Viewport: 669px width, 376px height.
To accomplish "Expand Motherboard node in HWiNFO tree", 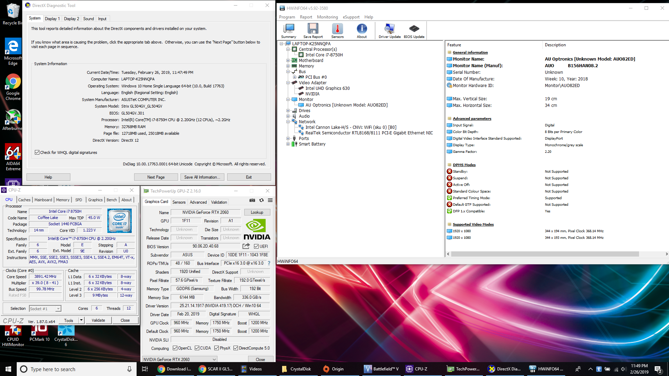I will 288,61.
